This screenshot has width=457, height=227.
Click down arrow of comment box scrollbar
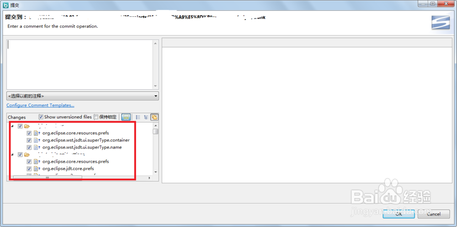155,86
